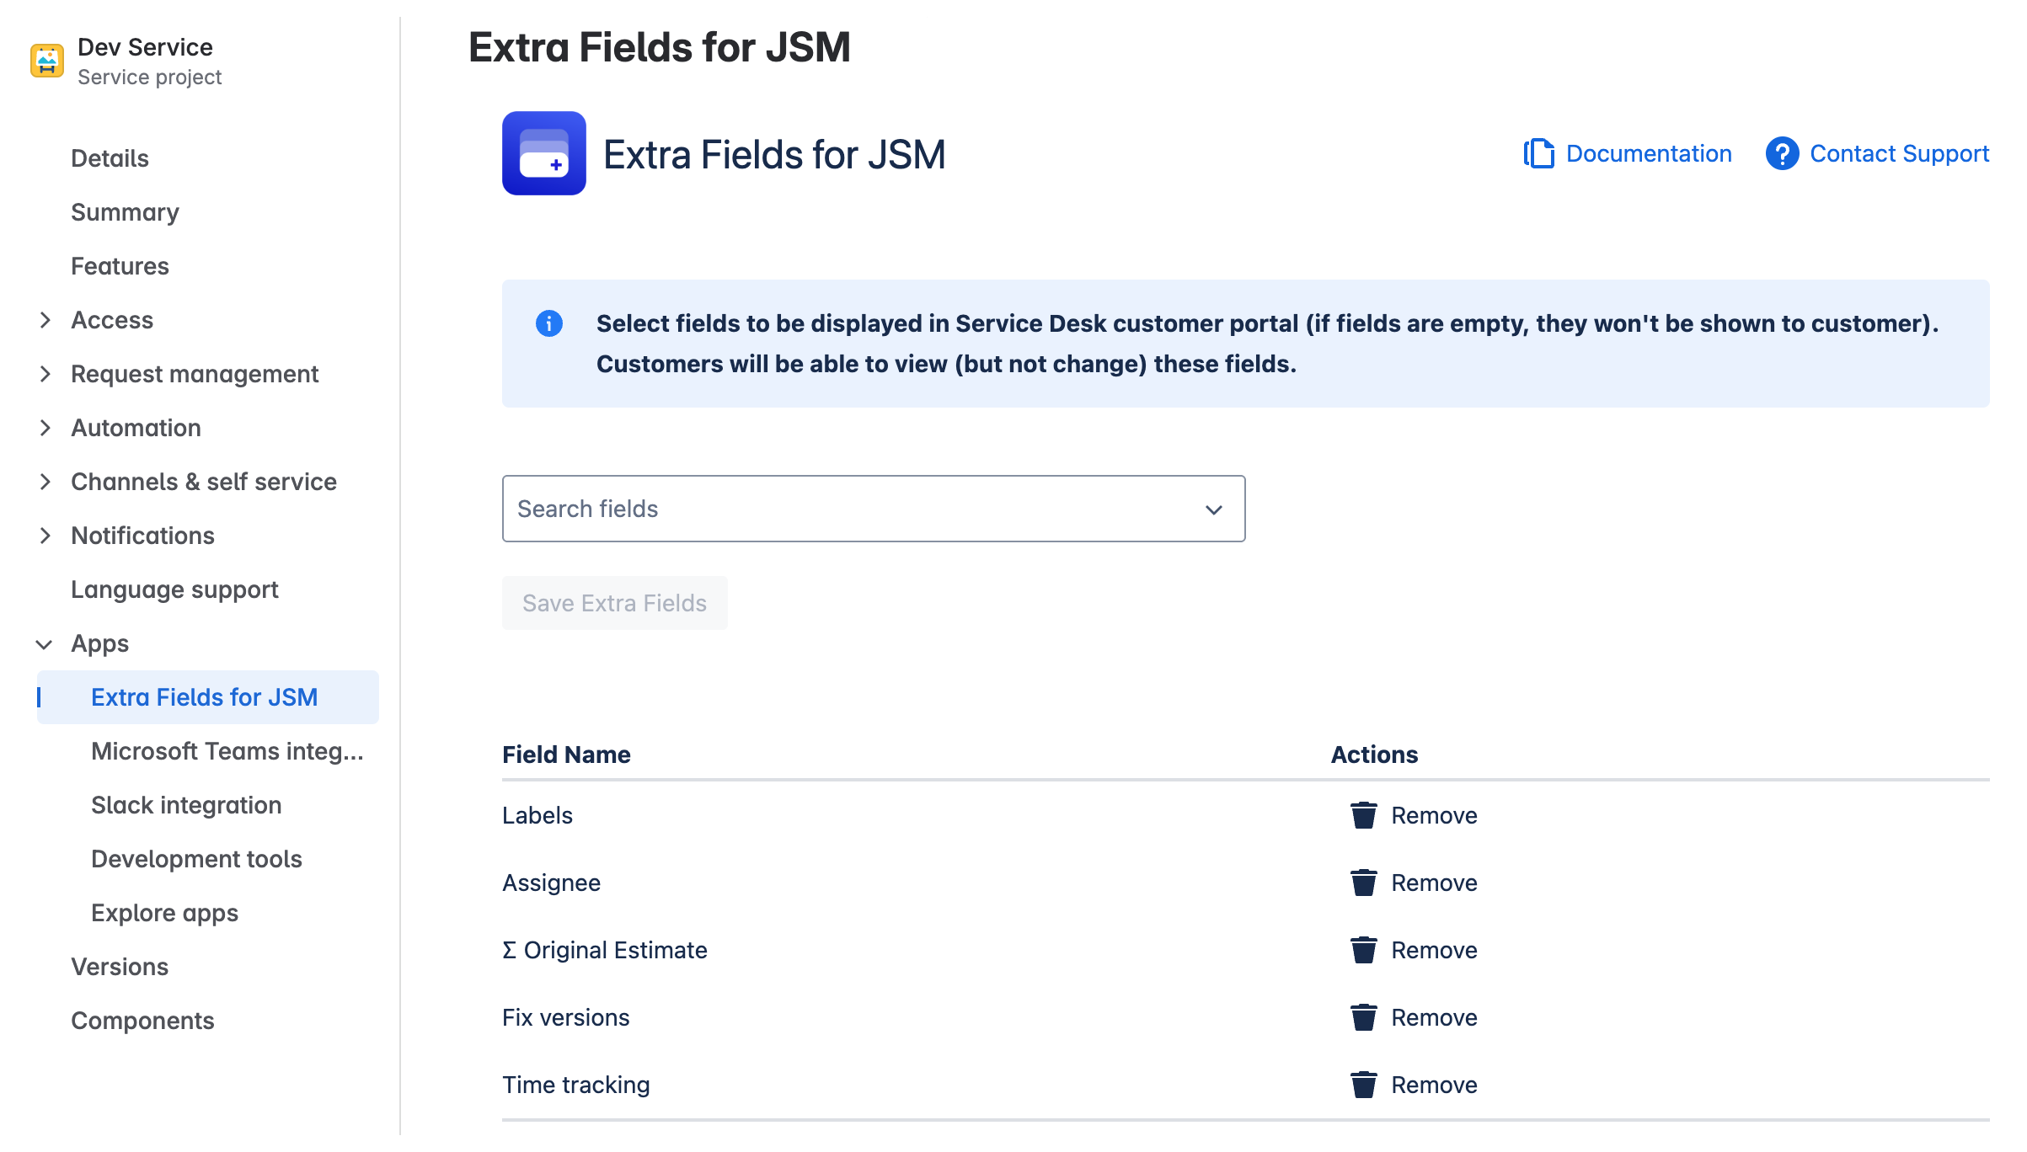The height and width of the screenshot is (1152, 2027).
Task: Open the Documentation link
Action: point(1649,153)
